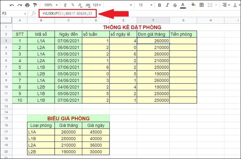Select cell F3 showing 260000
Image resolution: width=241 pixels, height=159 pixels.
click(153, 41)
